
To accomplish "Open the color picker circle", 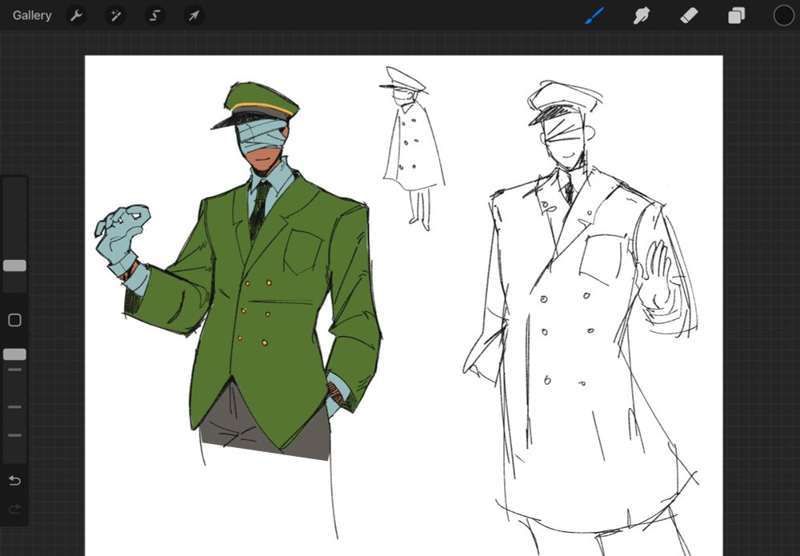I will (x=784, y=15).
